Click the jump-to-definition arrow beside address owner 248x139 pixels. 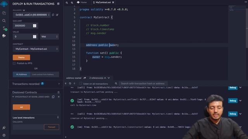[85, 78]
